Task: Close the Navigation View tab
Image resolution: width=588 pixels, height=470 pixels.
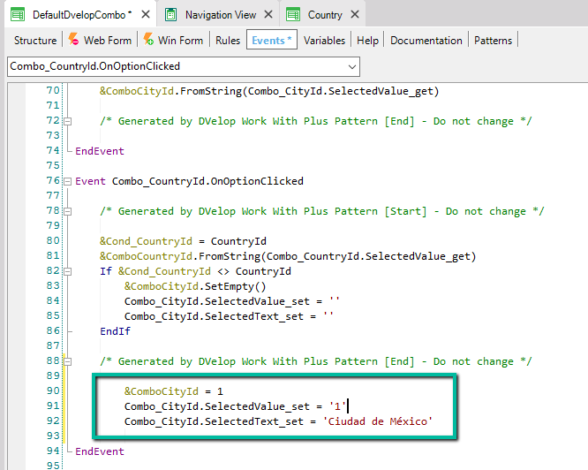Action: (268, 15)
